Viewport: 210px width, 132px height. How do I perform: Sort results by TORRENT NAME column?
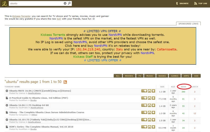pos(12,87)
